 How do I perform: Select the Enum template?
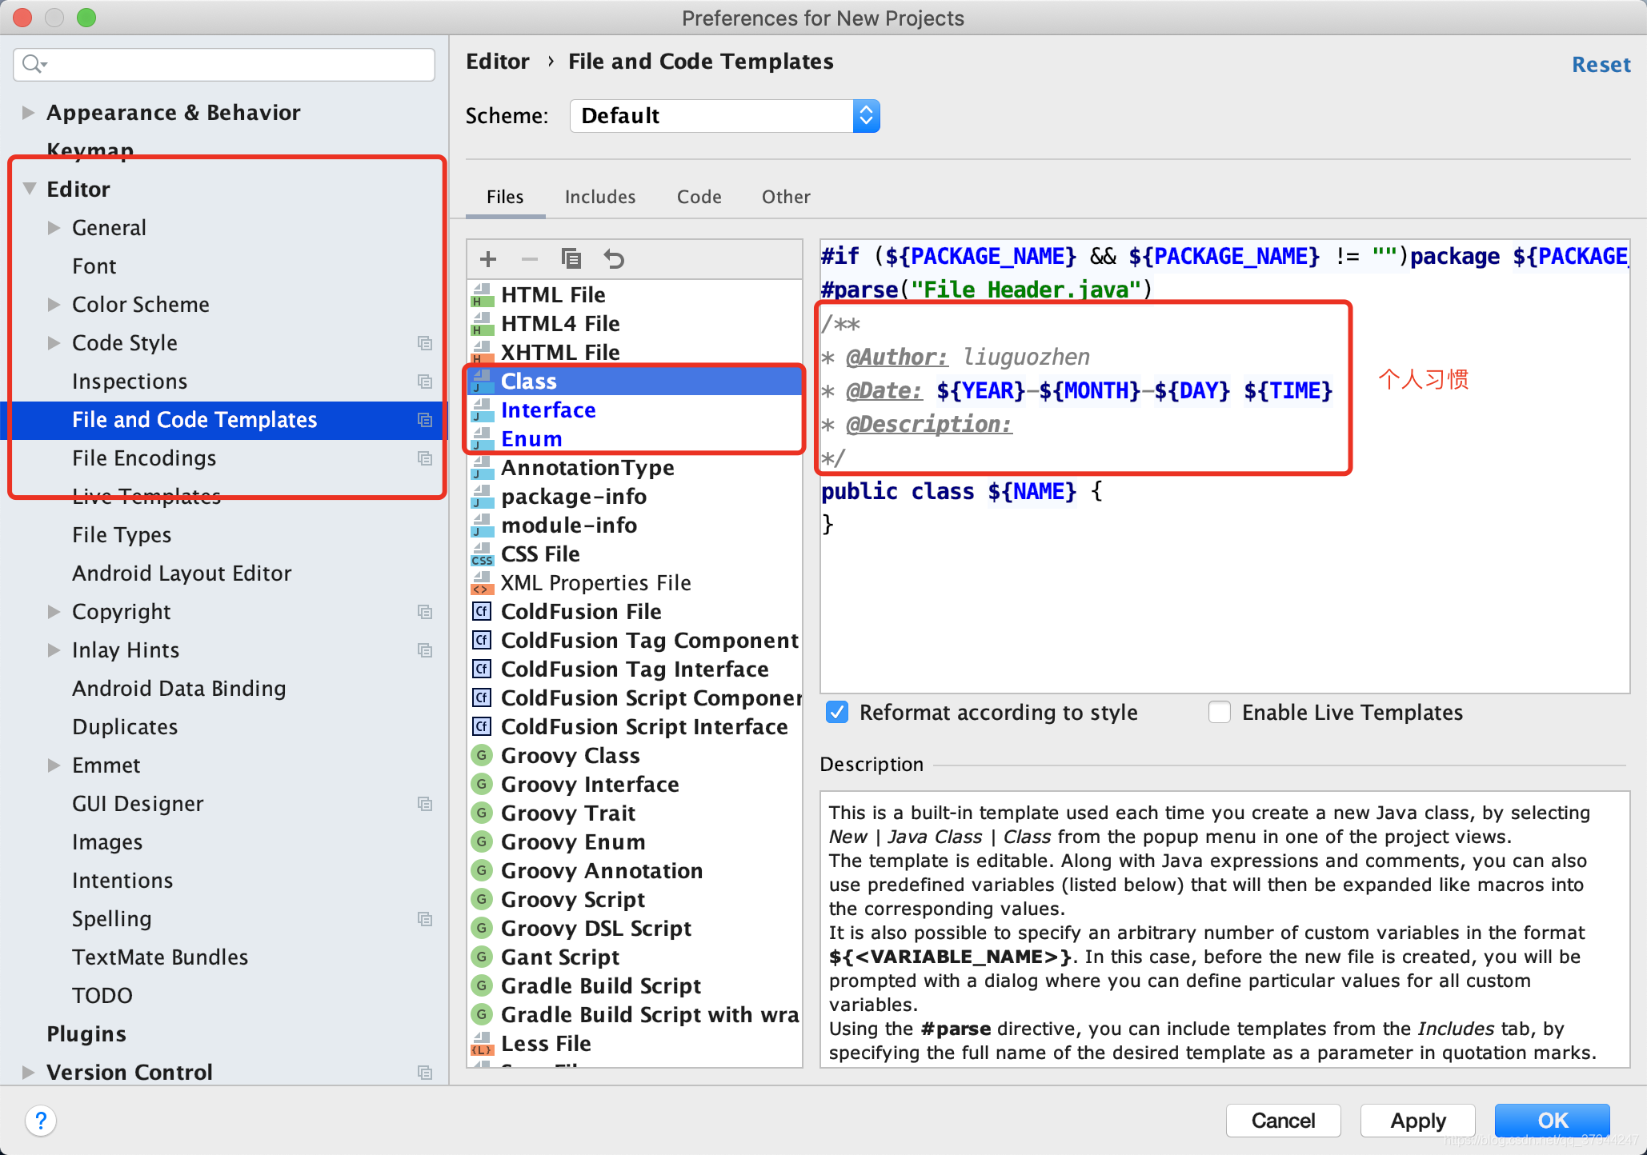[635, 439]
